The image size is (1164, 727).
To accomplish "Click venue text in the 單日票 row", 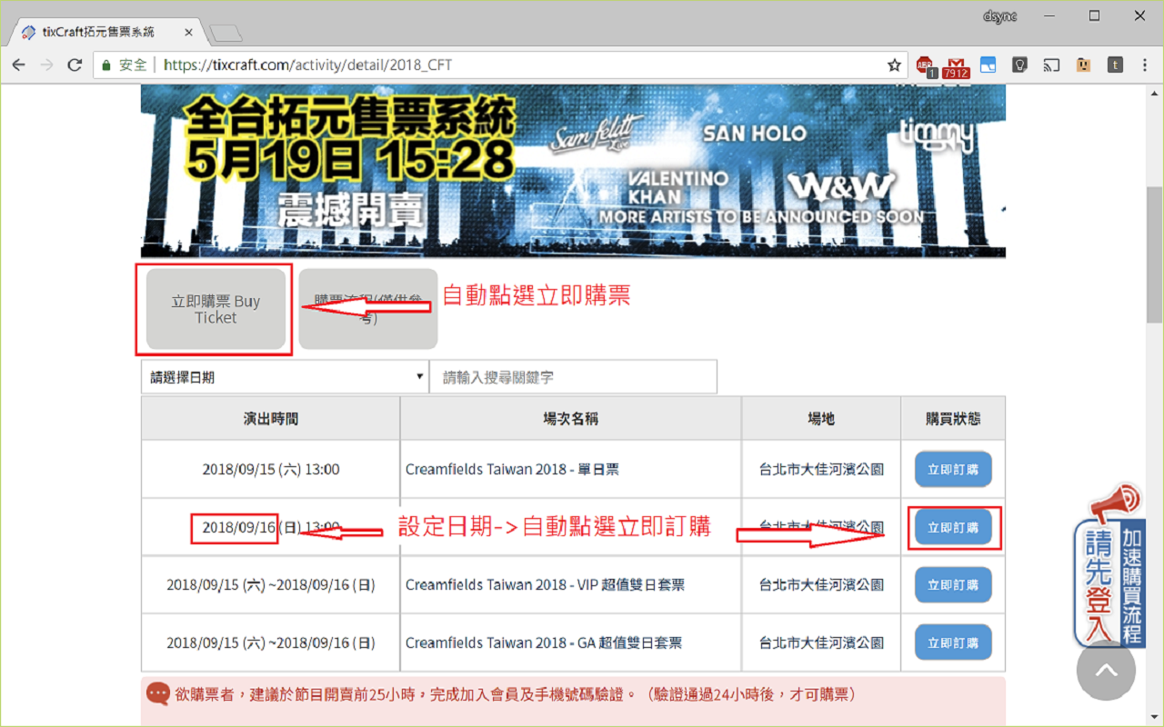I will 821,470.
